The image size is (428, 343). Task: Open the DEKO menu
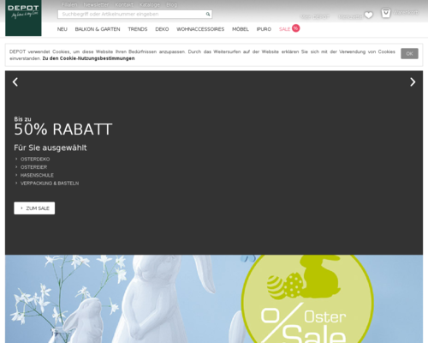162,29
